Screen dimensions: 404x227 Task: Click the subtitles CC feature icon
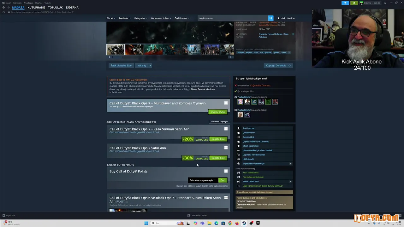click(x=239, y=150)
